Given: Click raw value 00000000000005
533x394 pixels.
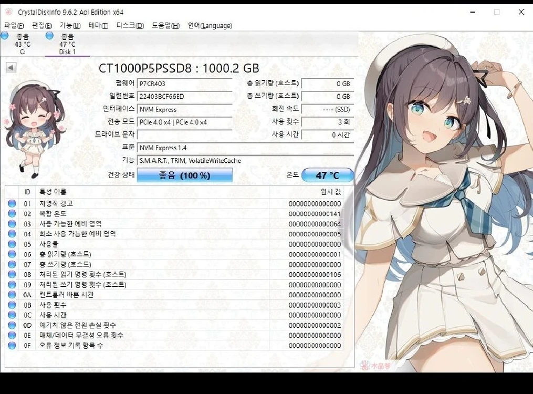Looking at the screenshot, I should tap(315, 234).
